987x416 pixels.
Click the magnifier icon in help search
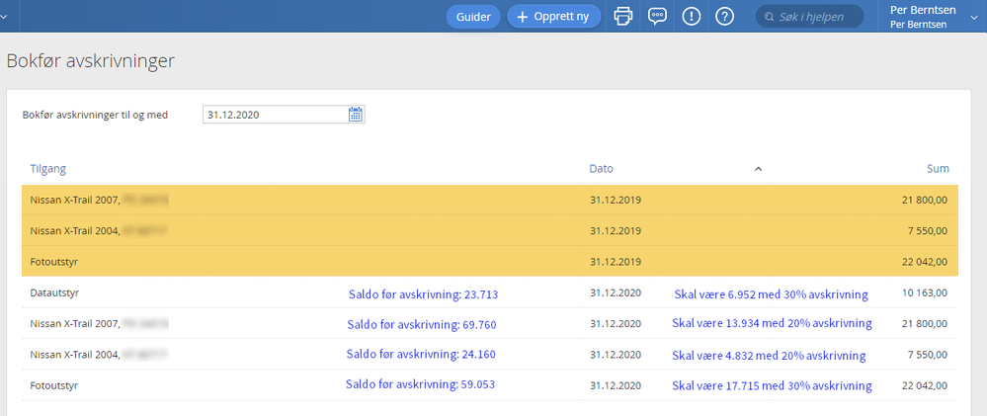pos(769,17)
